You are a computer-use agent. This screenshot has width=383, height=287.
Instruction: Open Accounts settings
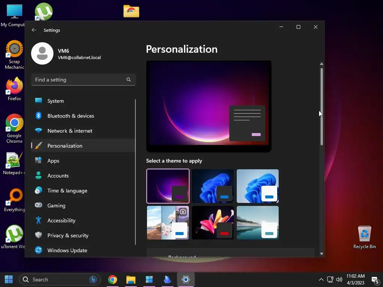coord(83,176)
